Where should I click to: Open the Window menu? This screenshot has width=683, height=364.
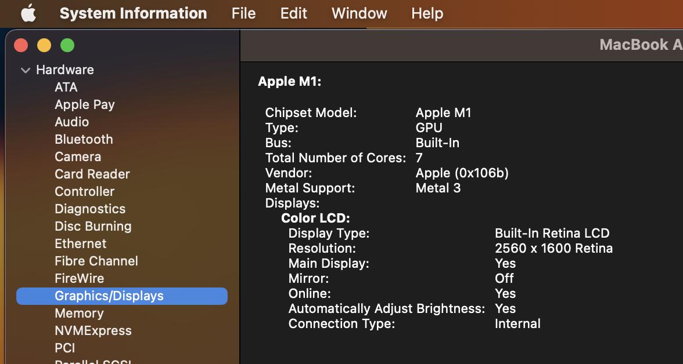click(359, 13)
